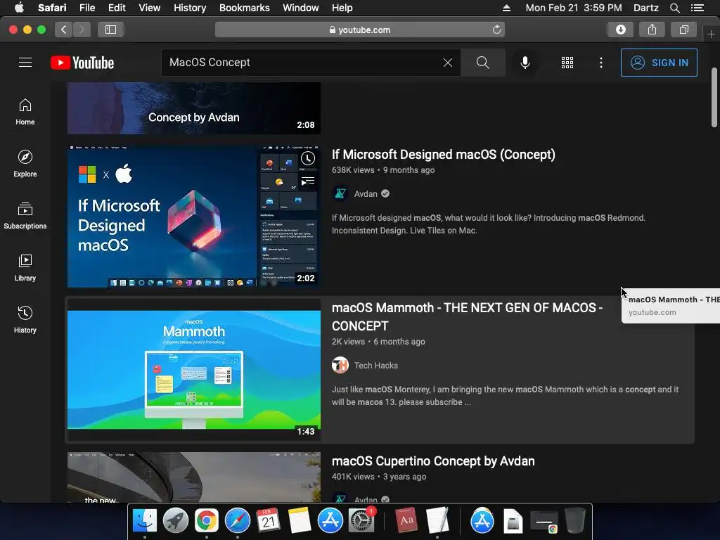
Task: Open Library in the sidebar
Action: [25, 268]
